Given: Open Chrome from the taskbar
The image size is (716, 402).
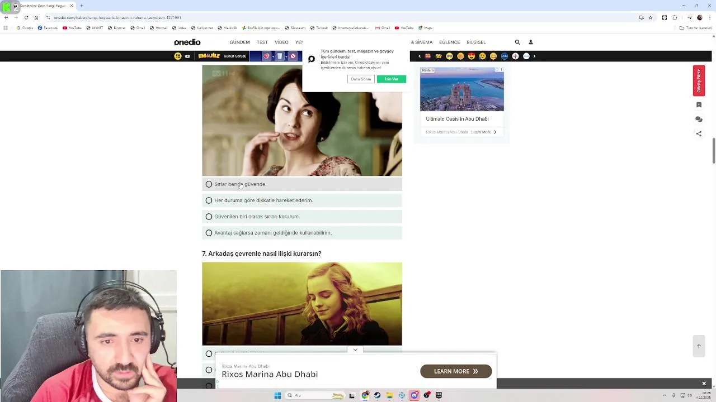Looking at the screenshot, I should point(365,395).
